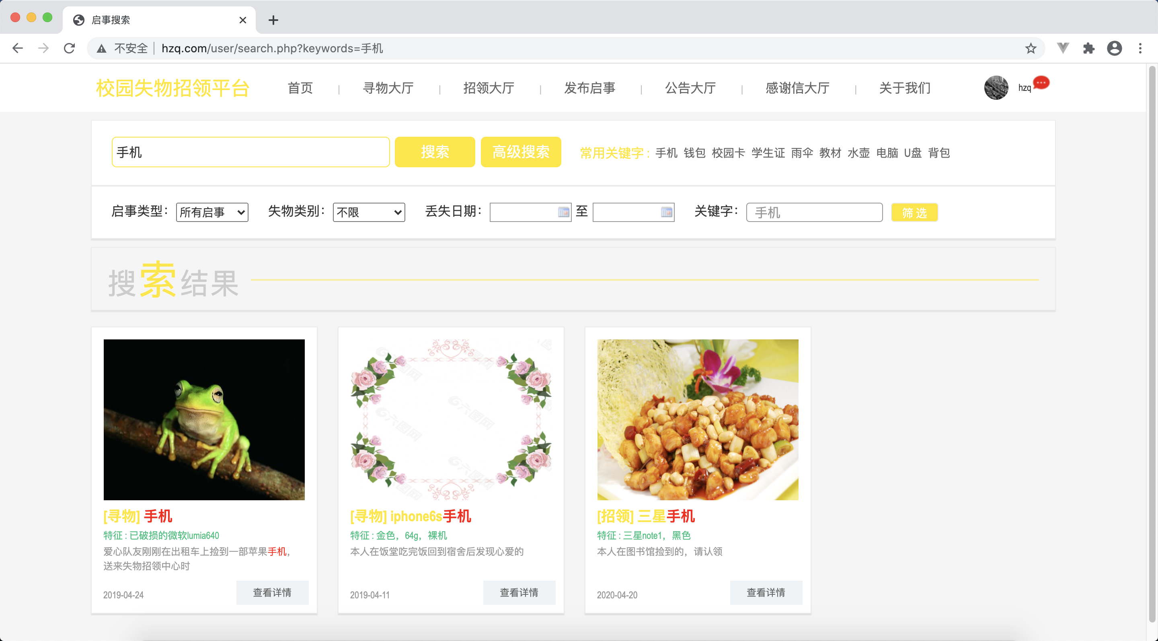This screenshot has width=1158, height=641.
Task: Select common keyword 教材
Action: click(830, 153)
